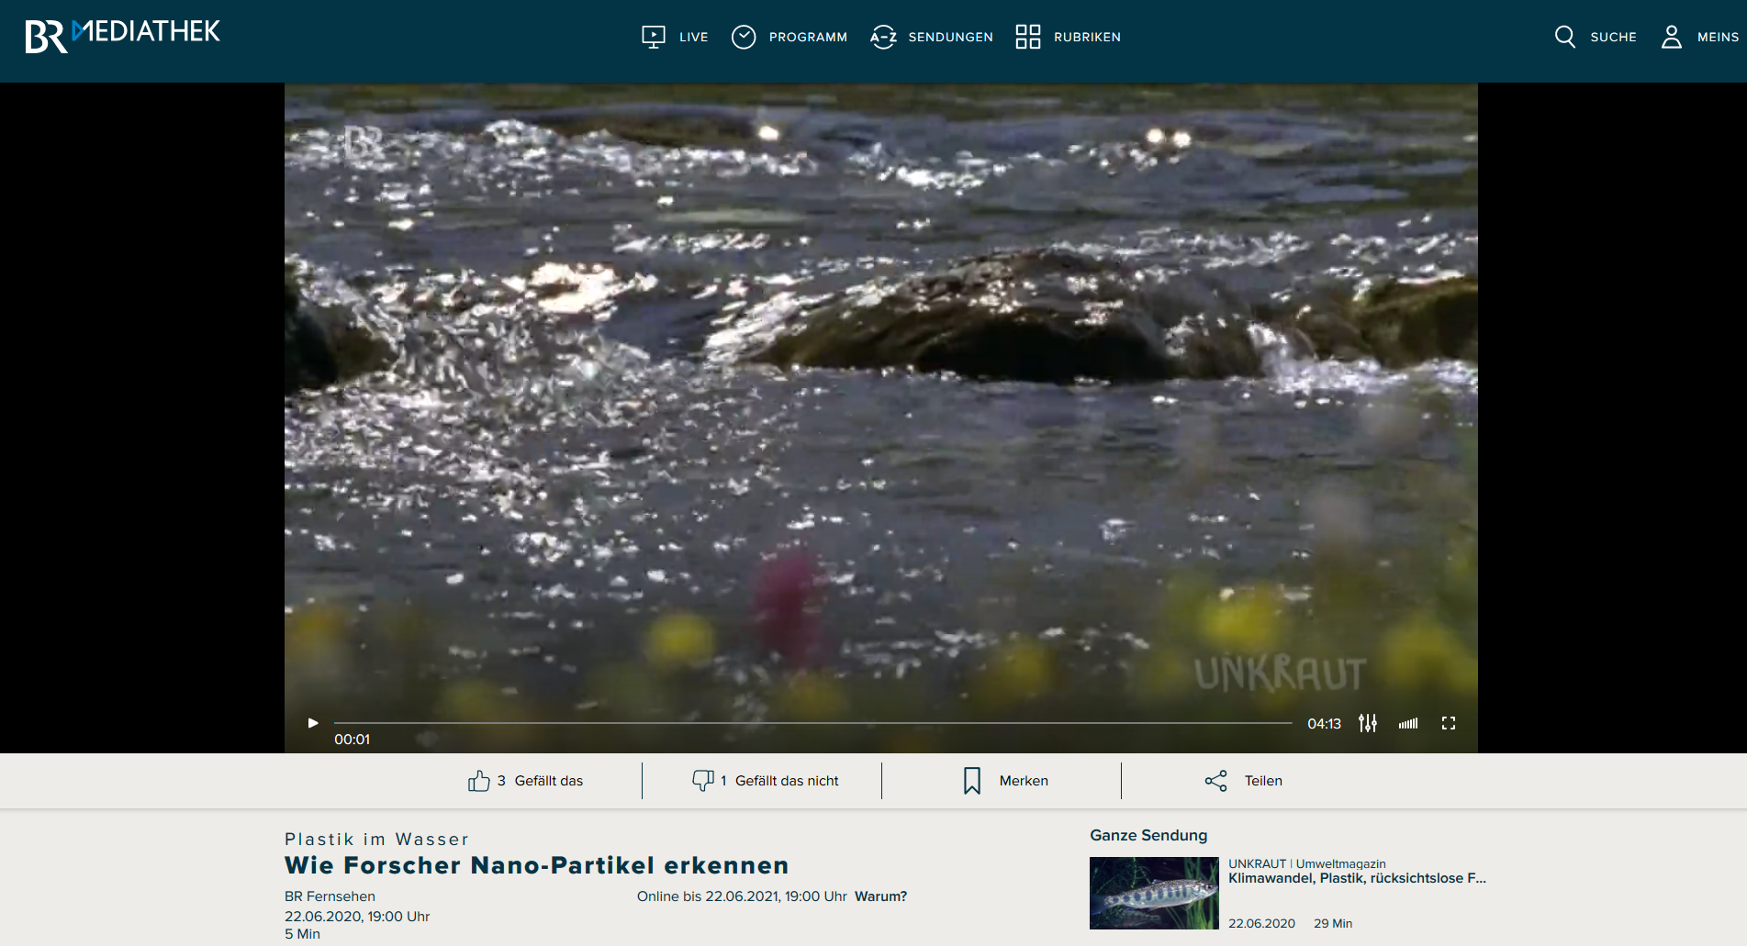The image size is (1747, 946).
Task: Open Klimawandel, Plastik, rücksichtslose F... link
Action: click(1357, 878)
